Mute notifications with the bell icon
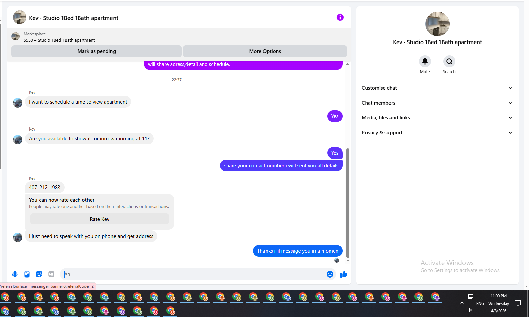 point(425,61)
